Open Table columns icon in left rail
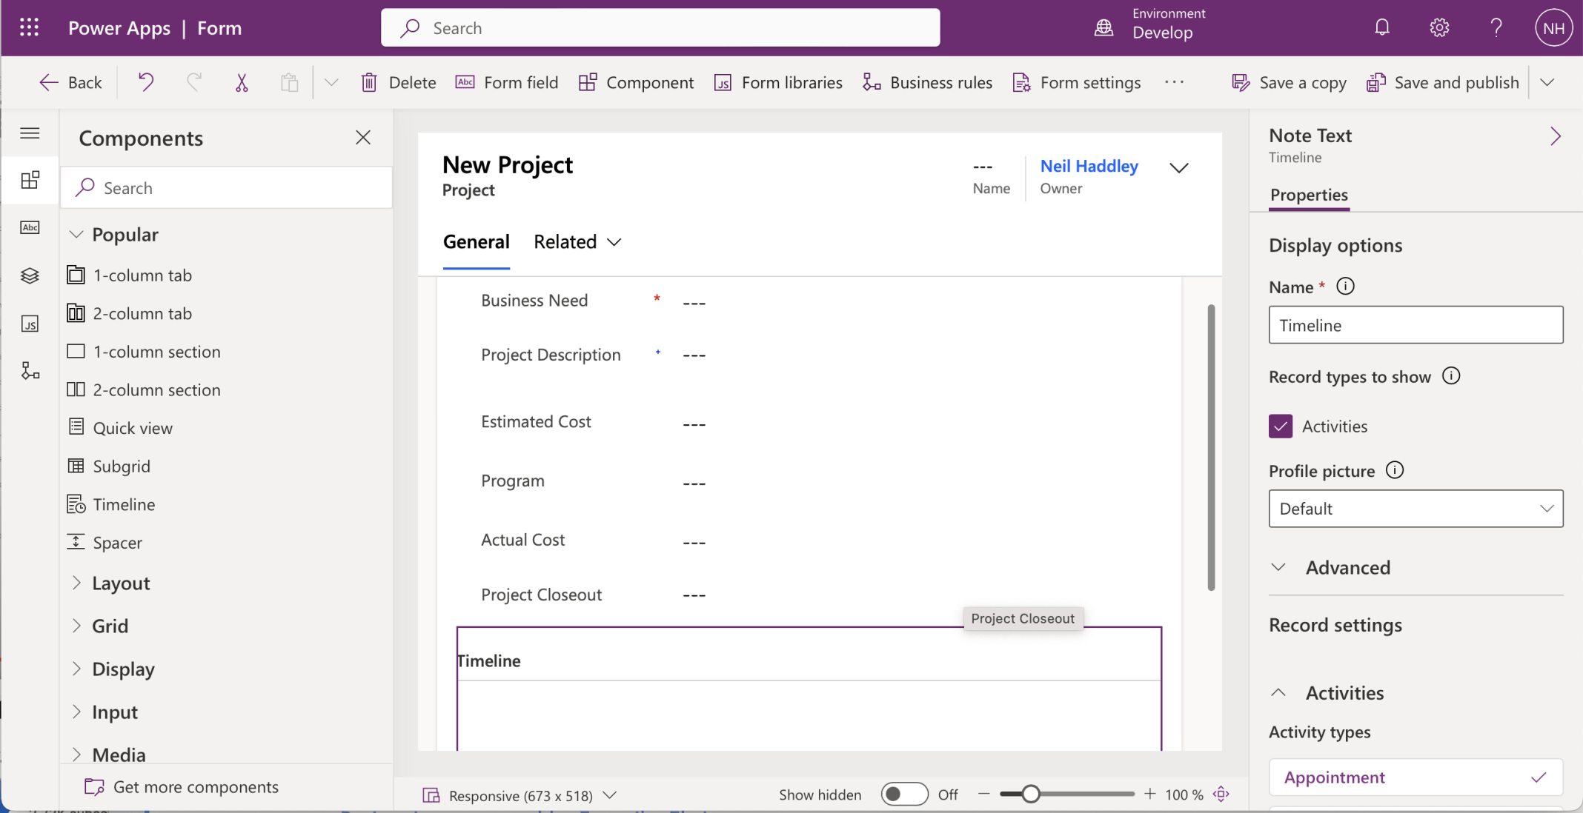 [x=30, y=227]
